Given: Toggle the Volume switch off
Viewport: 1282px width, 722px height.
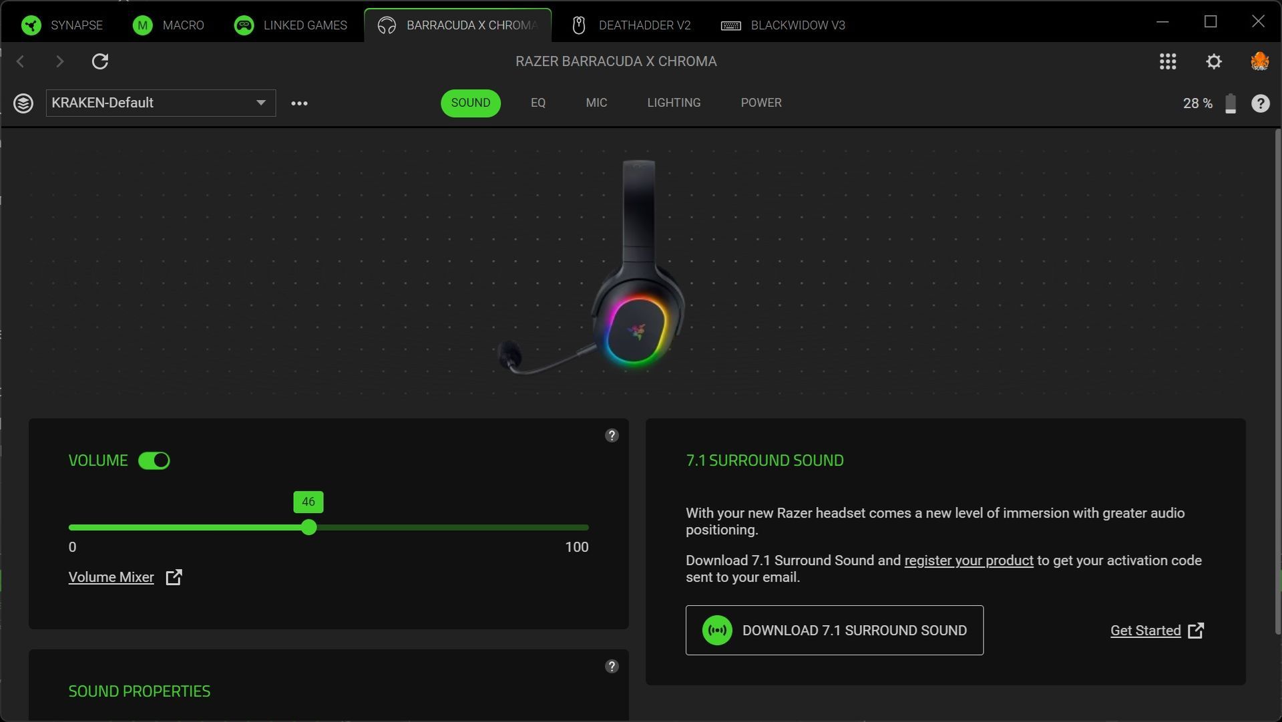Looking at the screenshot, I should 154,461.
